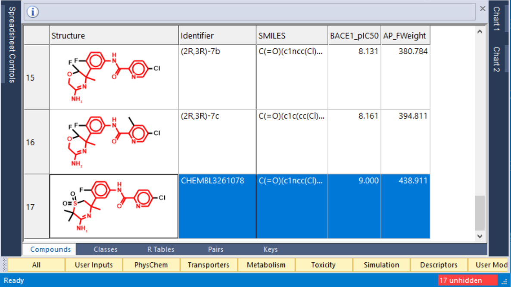The height and width of the screenshot is (287, 511).
Task: Select the Simulation category button
Action: click(x=381, y=265)
